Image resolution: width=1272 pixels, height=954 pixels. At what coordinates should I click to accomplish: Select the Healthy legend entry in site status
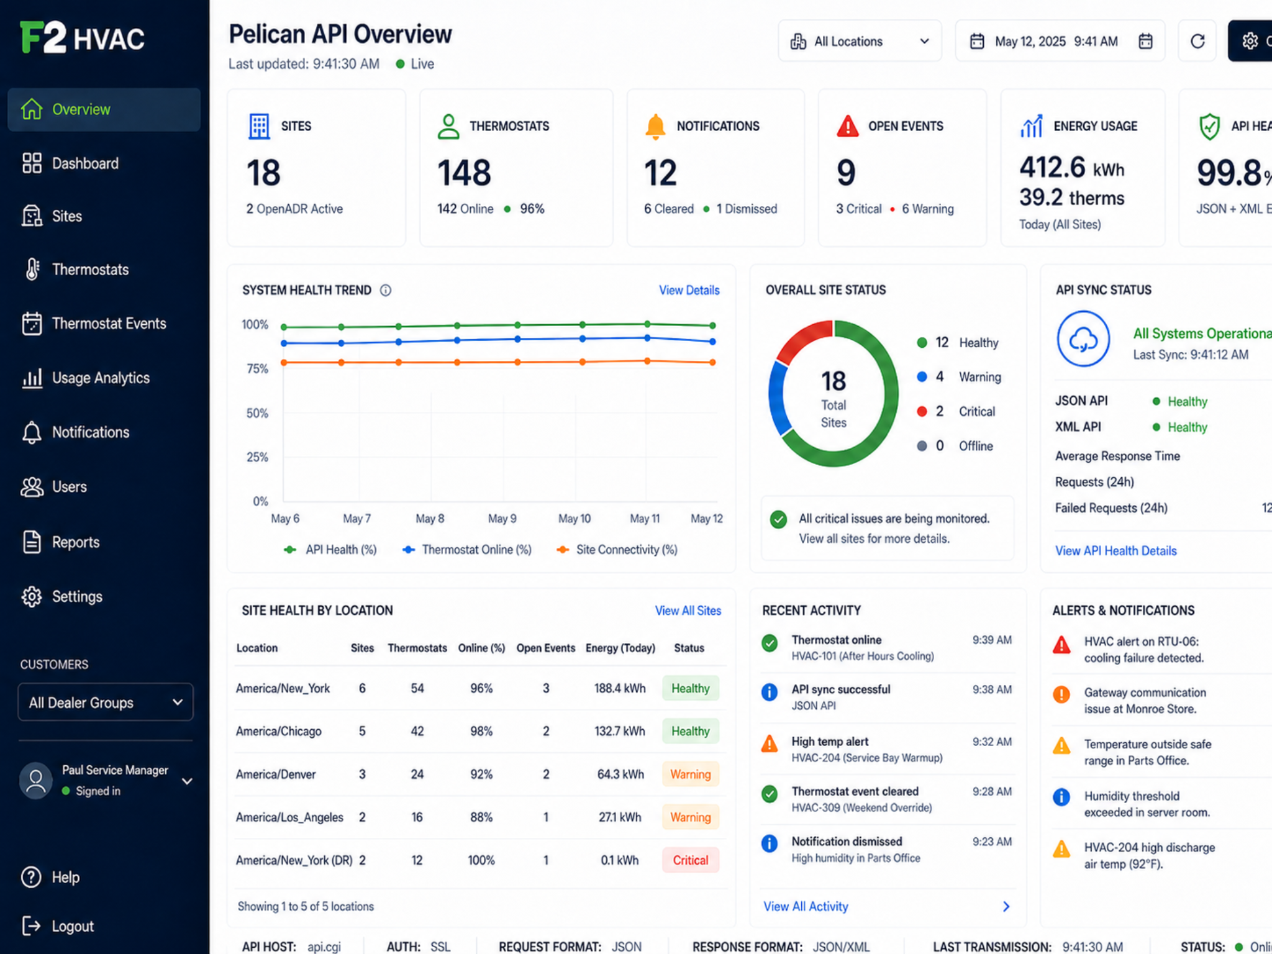958,343
